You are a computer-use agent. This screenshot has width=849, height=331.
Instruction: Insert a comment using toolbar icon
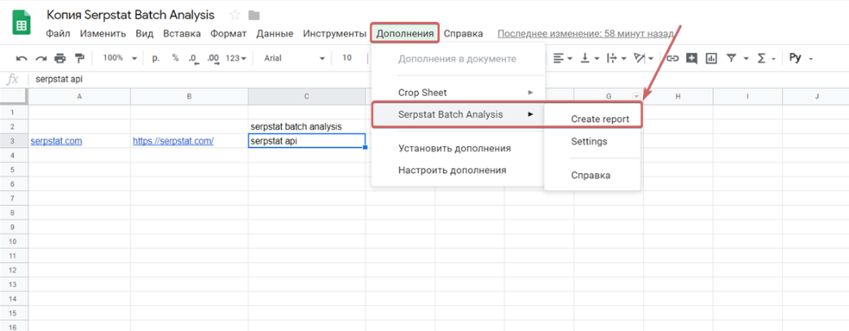click(x=692, y=58)
